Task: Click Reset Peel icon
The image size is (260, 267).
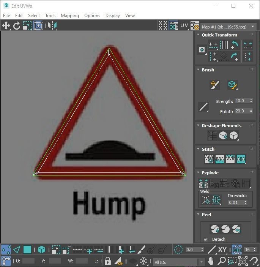Action: tap(236, 229)
